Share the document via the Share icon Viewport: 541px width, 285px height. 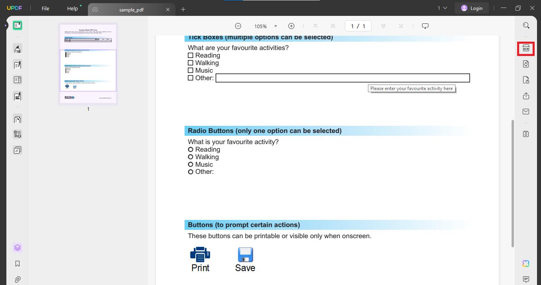526,96
